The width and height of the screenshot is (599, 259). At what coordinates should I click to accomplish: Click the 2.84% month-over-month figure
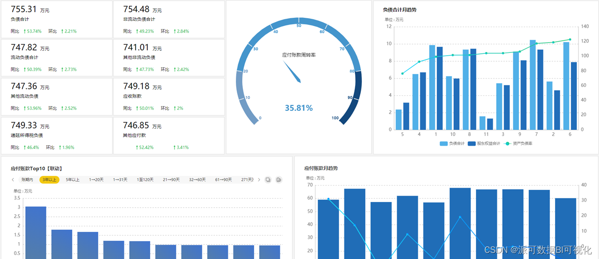tap(183, 31)
